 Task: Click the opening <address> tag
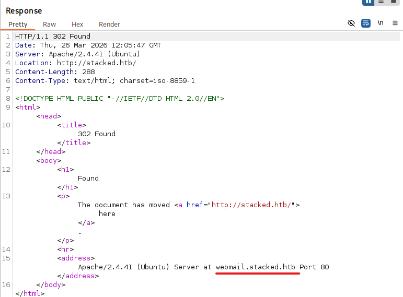76,258
